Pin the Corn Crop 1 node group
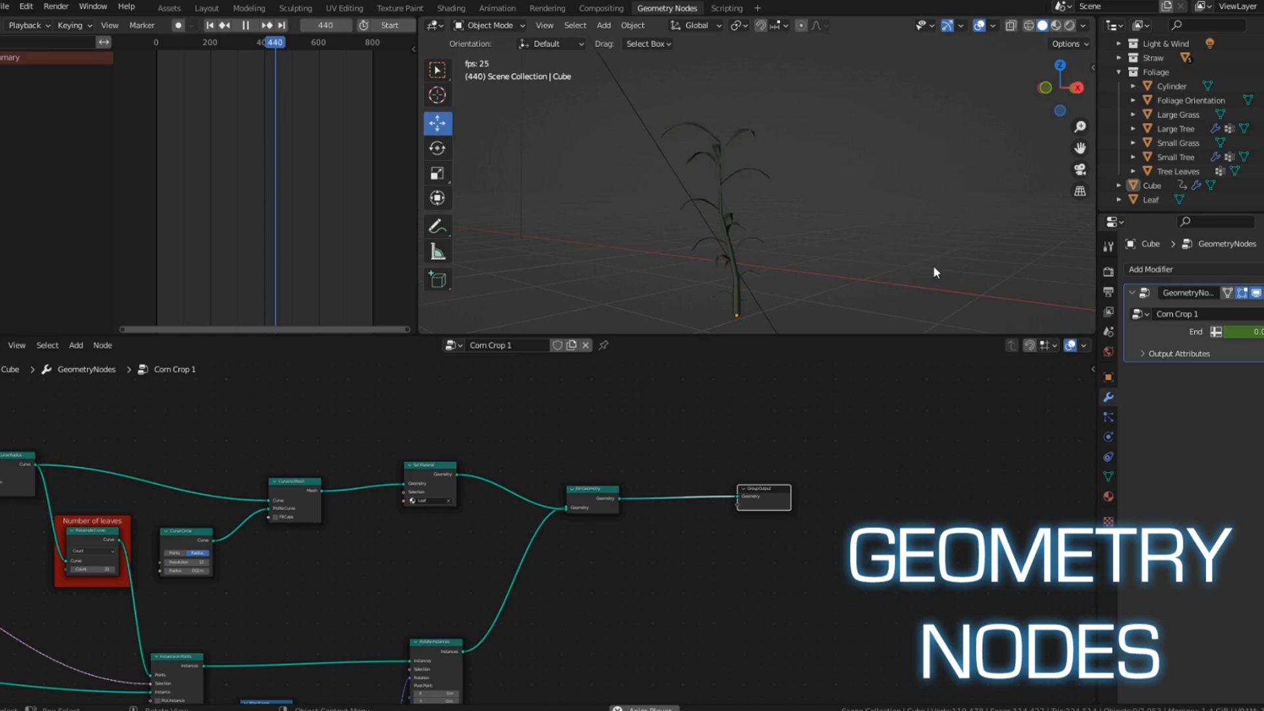 (x=603, y=345)
